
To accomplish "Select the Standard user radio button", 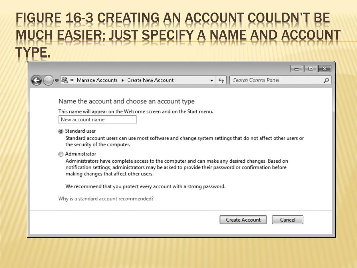I will tap(61, 131).
